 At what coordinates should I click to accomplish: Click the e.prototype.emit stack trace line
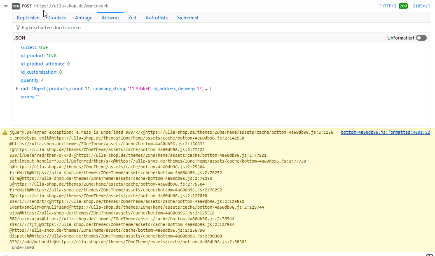pos(127,138)
